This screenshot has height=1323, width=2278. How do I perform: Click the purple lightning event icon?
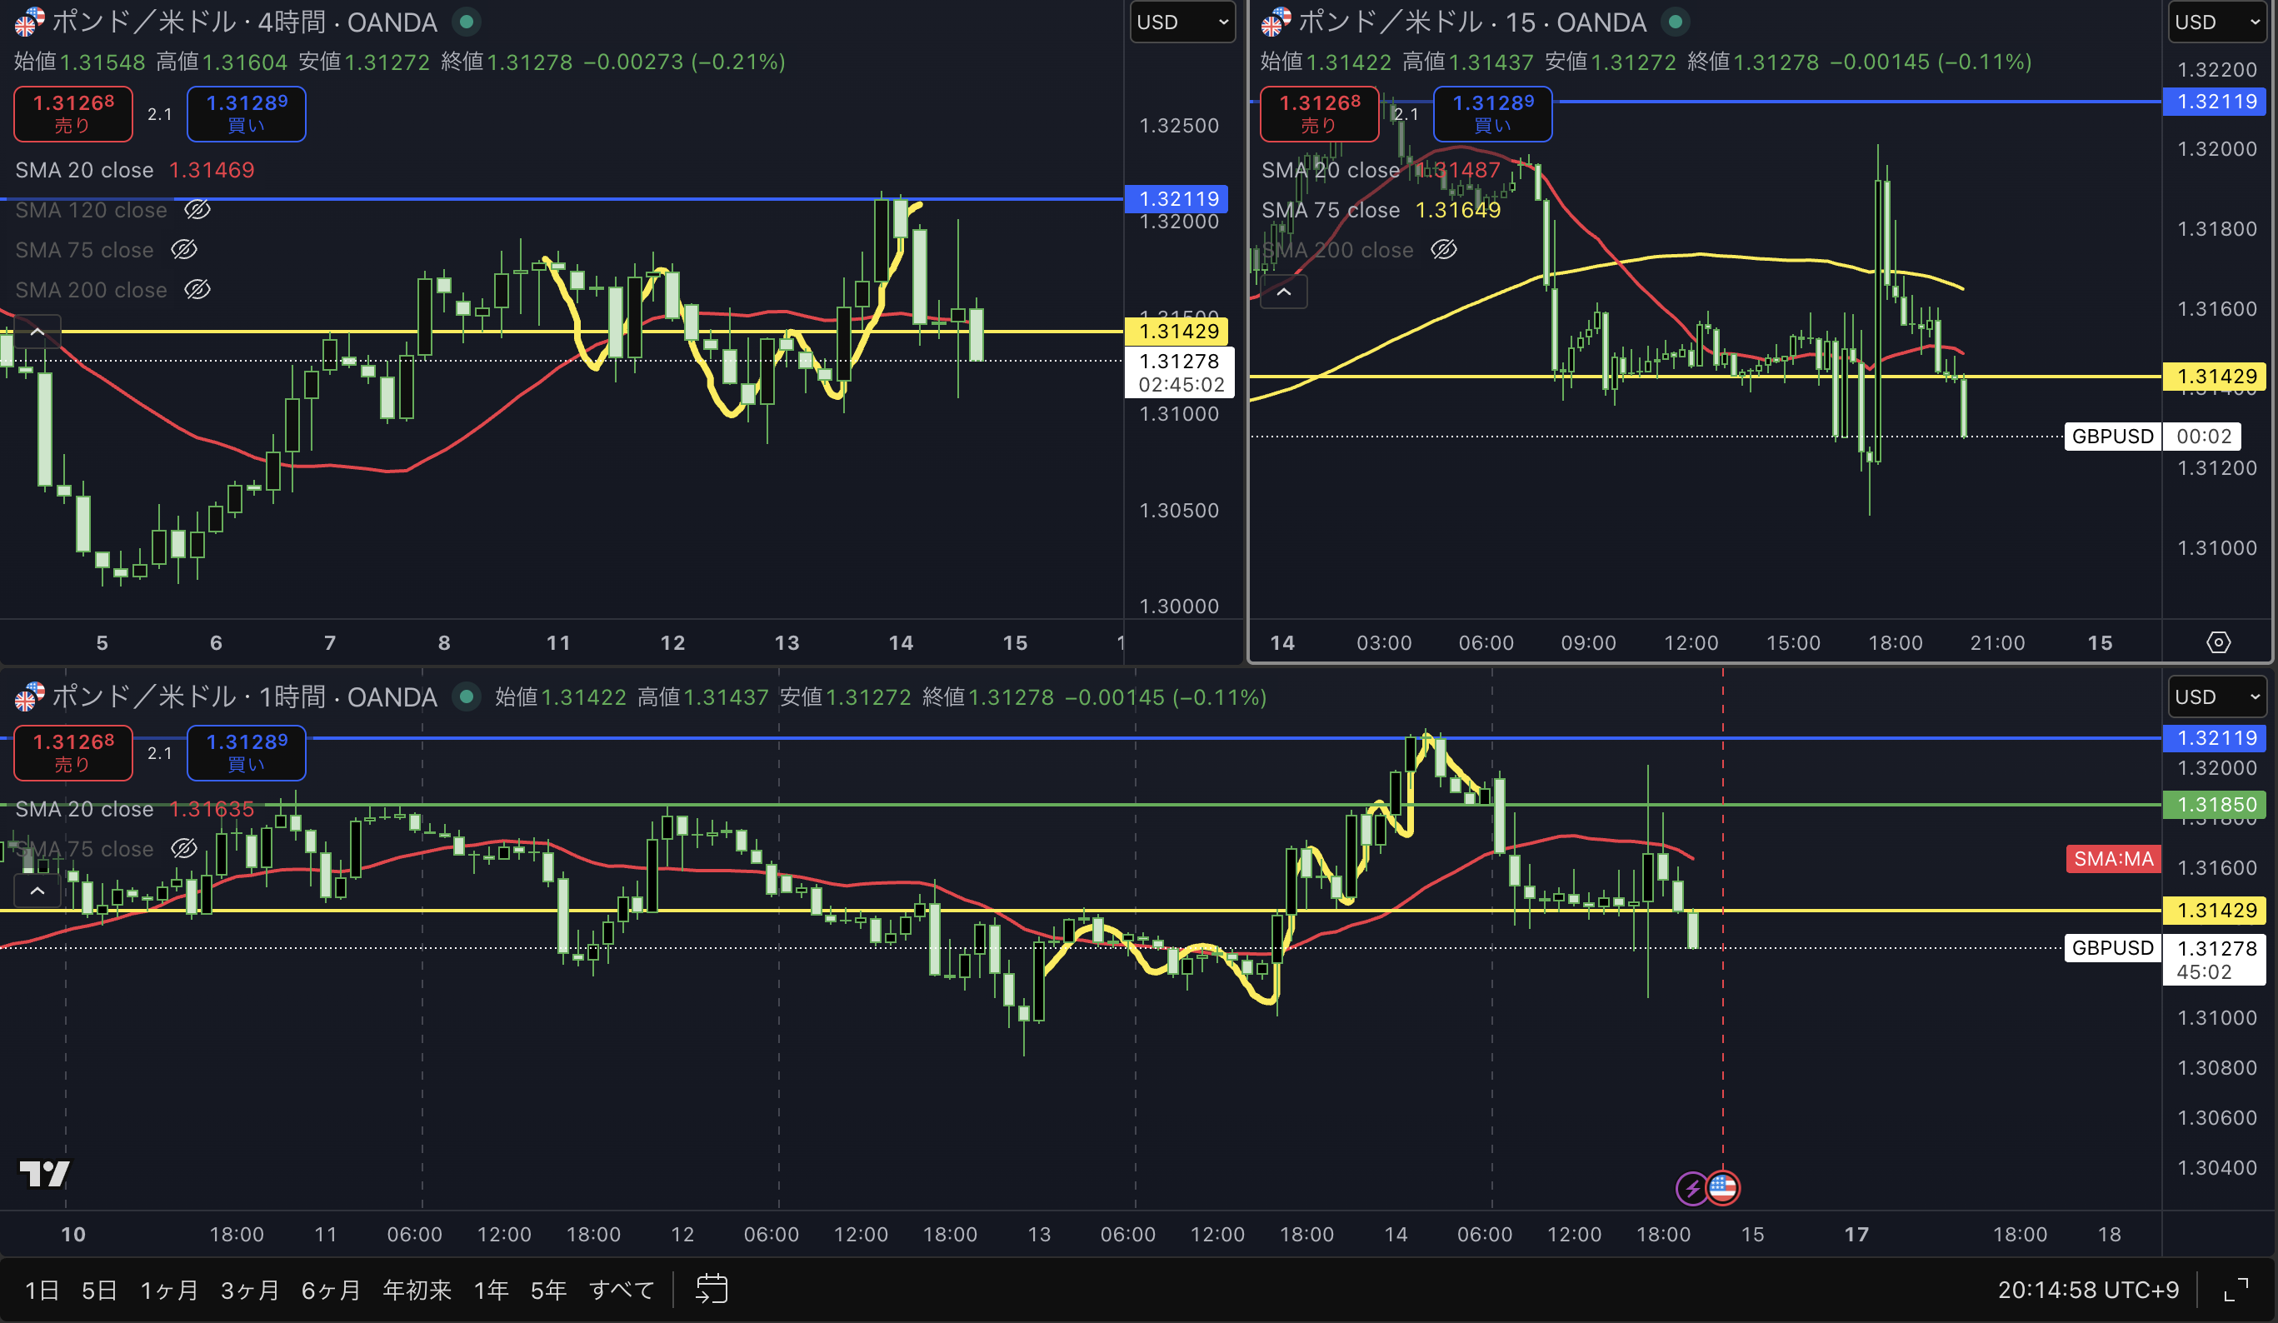[1691, 1187]
